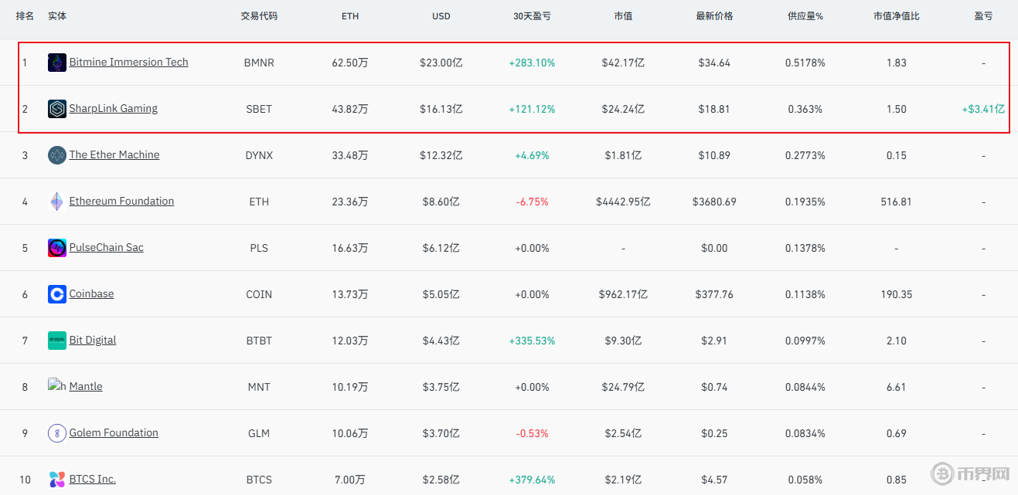Viewport: 1018px width, 495px height.
Task: Click the PulseChain Sac logo icon
Action: (x=57, y=248)
